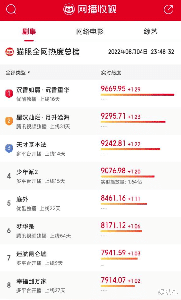
Task: Select the 少年派2 row
Action: pos(90,176)
